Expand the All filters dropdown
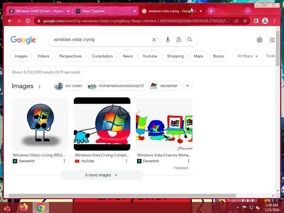 [x=248, y=56]
